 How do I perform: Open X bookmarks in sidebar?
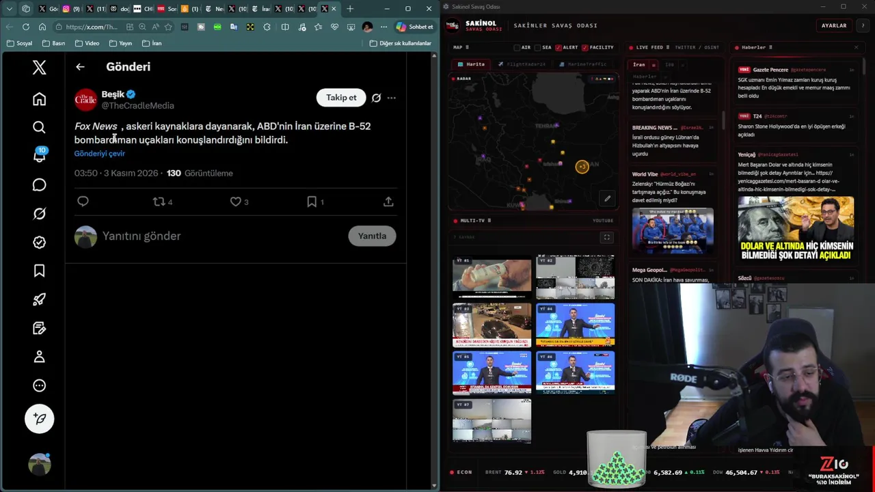pos(39,271)
